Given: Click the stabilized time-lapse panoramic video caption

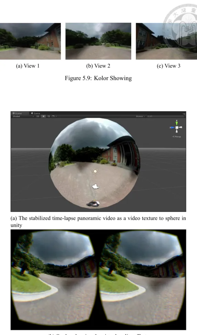Looking at the screenshot, I should point(98,222).
